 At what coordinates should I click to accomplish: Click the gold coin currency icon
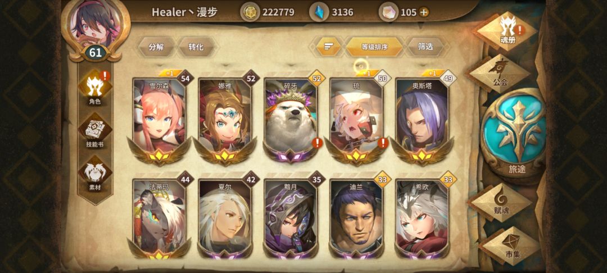pyautogui.click(x=250, y=12)
